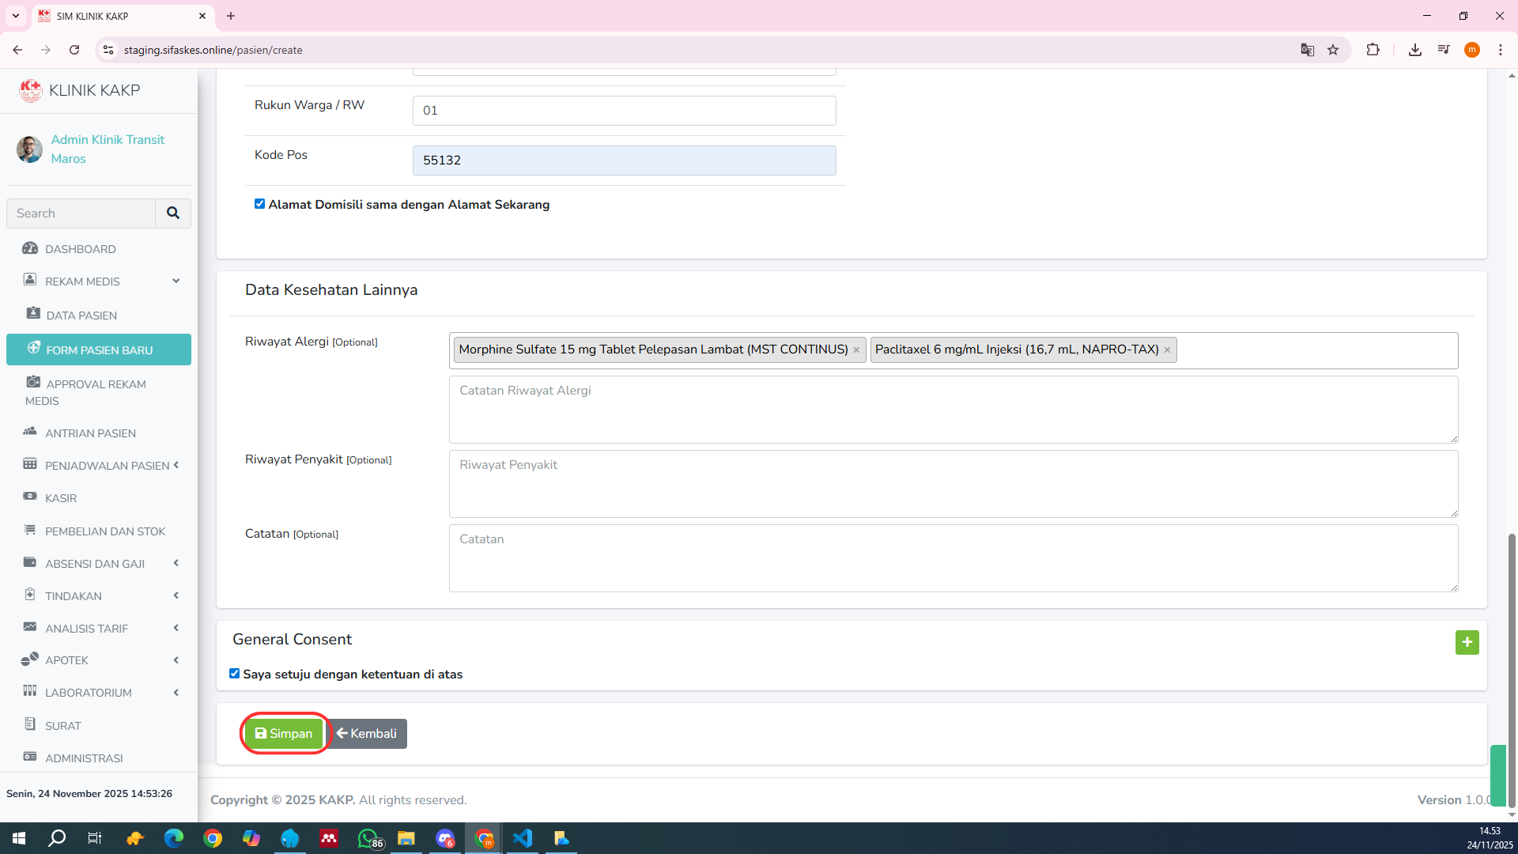The height and width of the screenshot is (854, 1518).
Task: Open the Chrome downloads icon
Action: (x=1414, y=50)
